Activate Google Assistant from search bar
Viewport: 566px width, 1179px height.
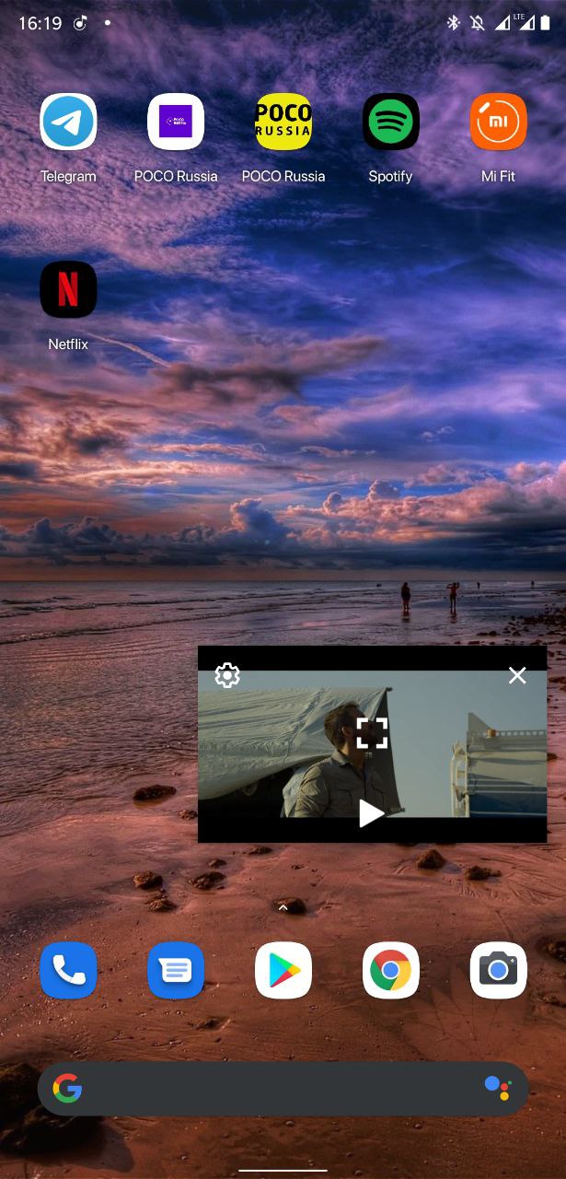click(x=498, y=1088)
